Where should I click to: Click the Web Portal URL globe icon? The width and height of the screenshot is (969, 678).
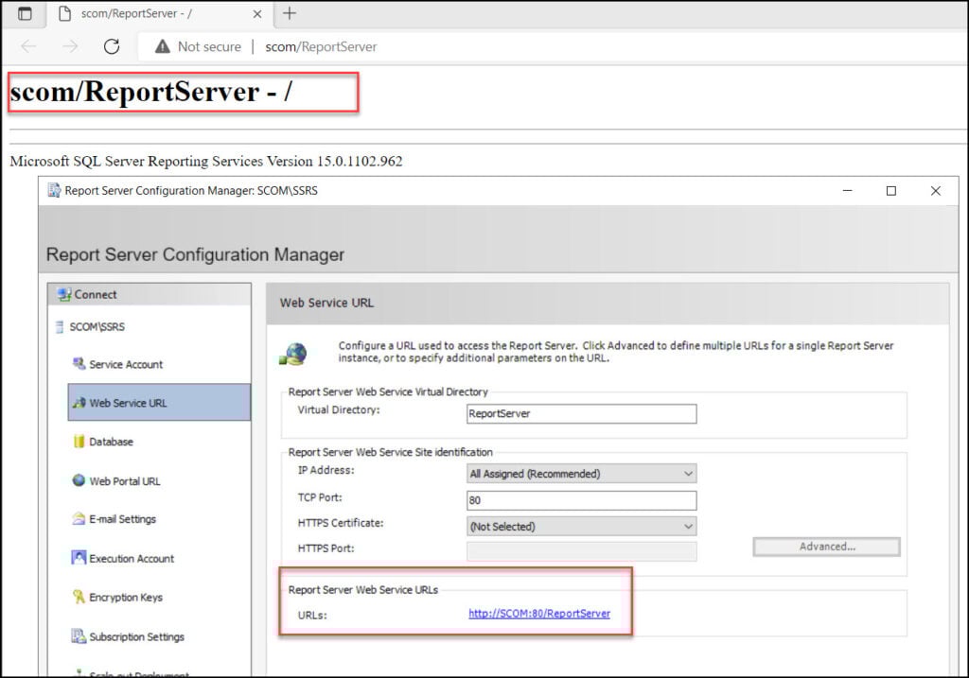pos(79,480)
